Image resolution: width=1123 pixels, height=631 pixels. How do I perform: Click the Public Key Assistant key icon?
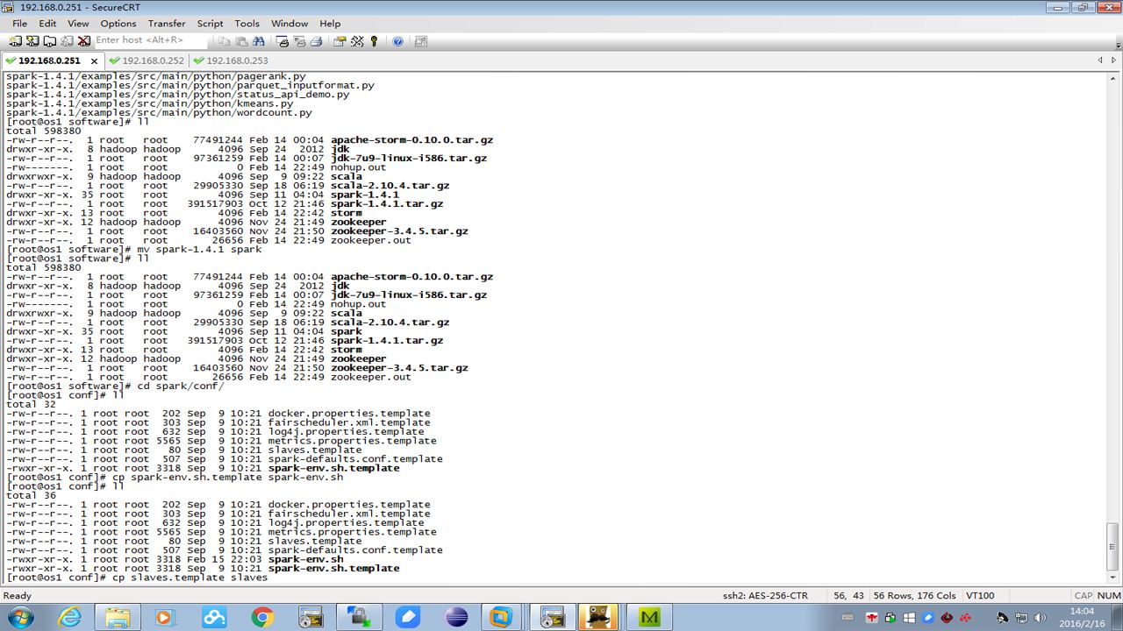374,41
